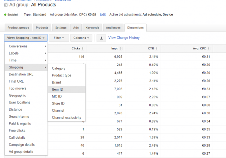
Task: Sort by the CTR column header
Action: [x=151, y=49]
